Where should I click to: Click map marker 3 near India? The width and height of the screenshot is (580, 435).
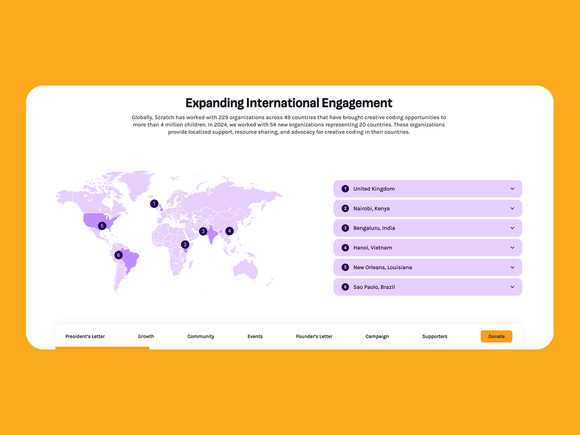pyautogui.click(x=203, y=231)
